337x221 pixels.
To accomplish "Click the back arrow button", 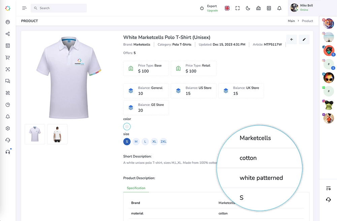I will point(292,39).
